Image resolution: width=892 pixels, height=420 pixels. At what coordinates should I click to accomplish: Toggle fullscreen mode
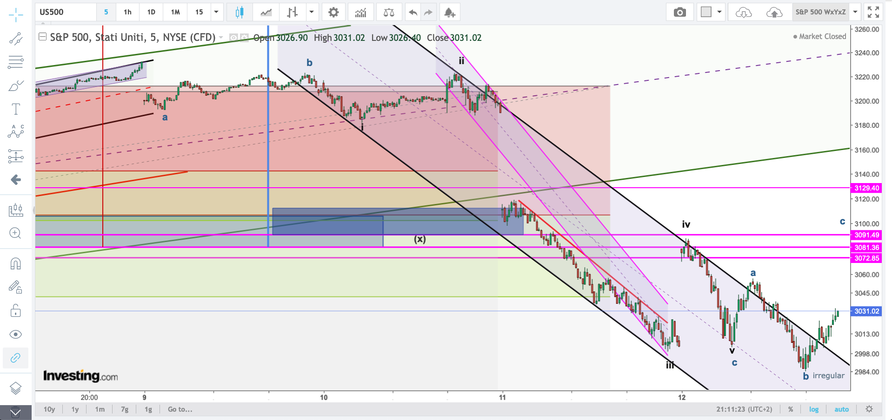point(873,13)
